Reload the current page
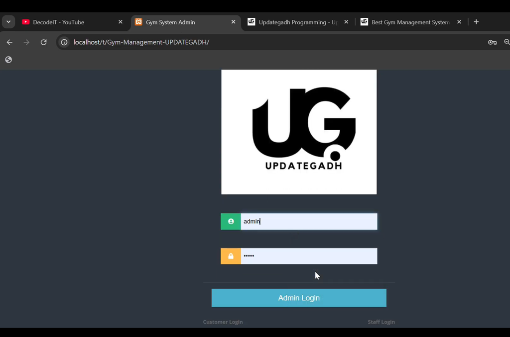 click(44, 42)
